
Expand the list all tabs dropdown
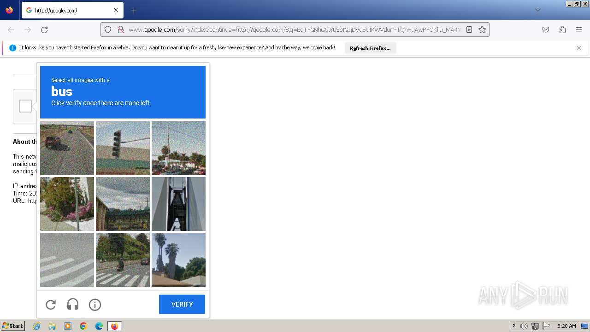537,10
